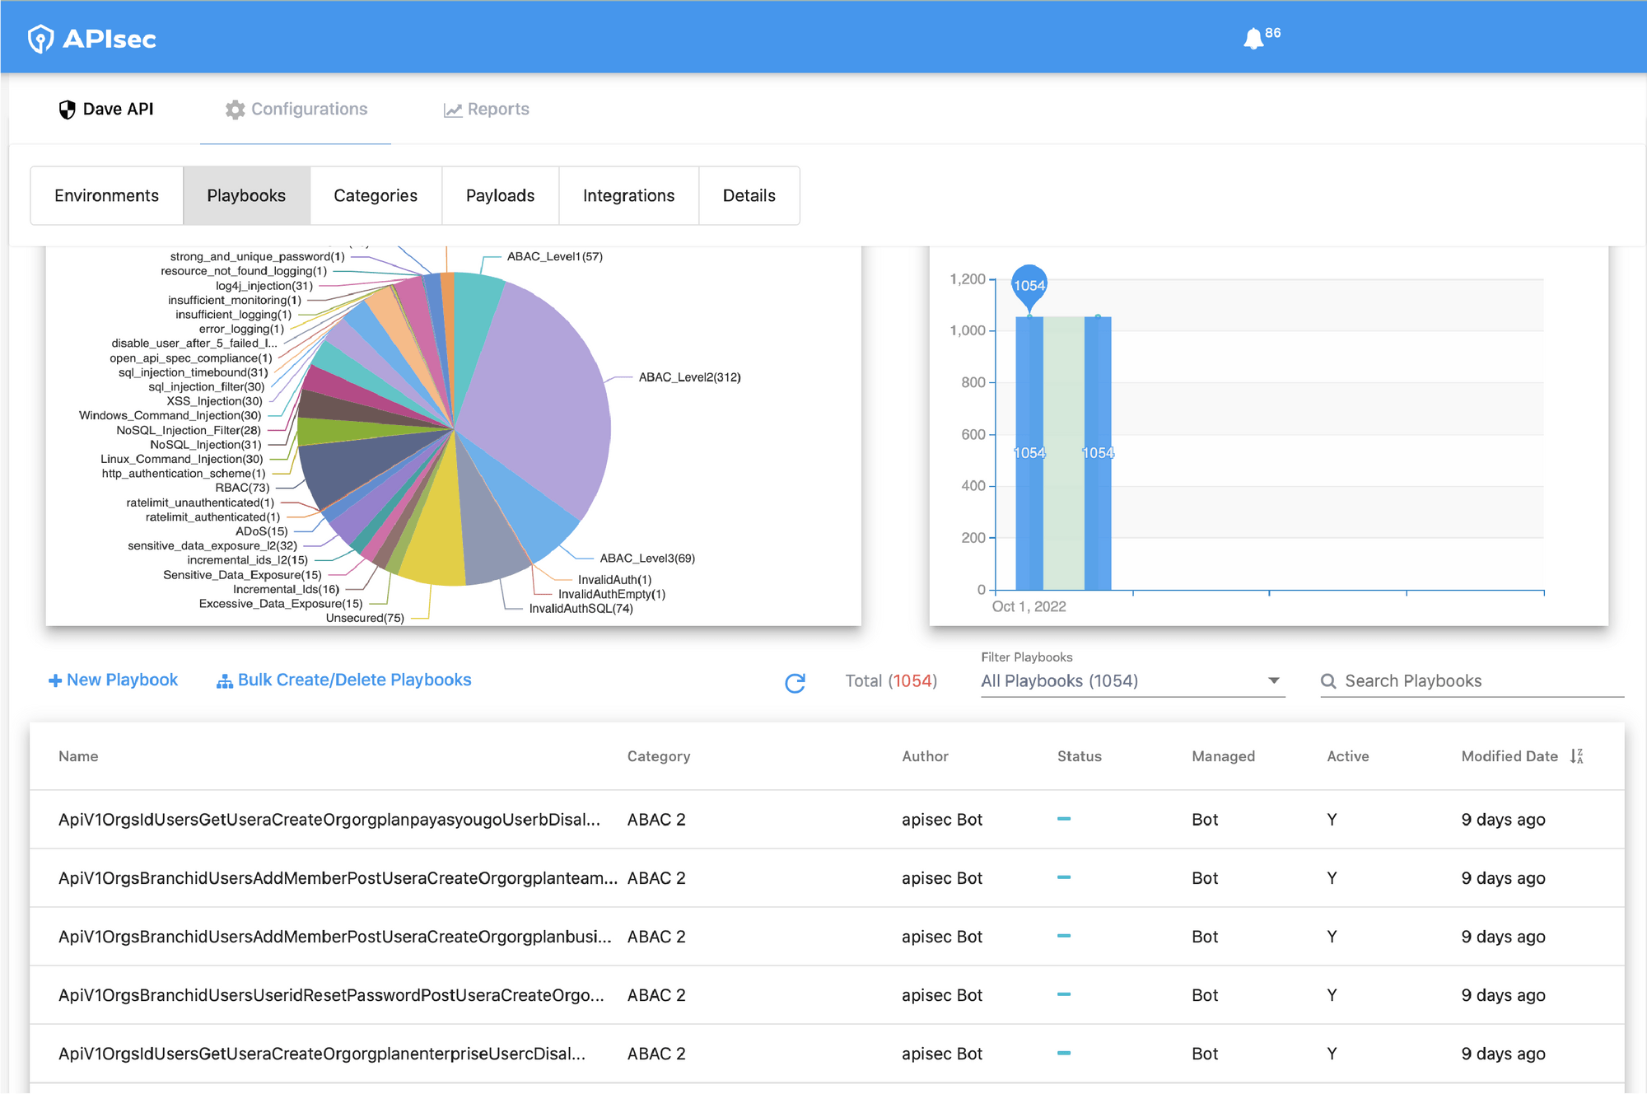Open the notifications bell

(x=1253, y=37)
